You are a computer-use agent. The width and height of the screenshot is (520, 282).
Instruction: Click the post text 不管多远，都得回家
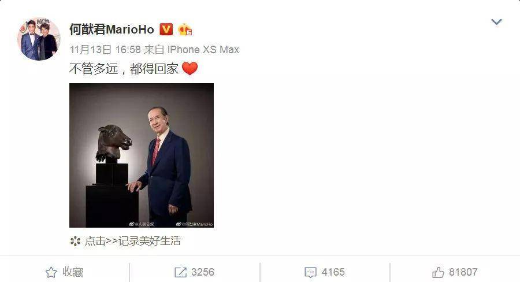(x=124, y=69)
